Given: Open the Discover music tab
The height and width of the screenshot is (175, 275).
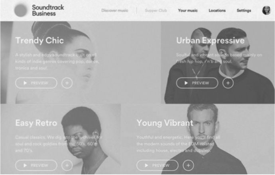Looking at the screenshot, I should pyautogui.click(x=115, y=10).
